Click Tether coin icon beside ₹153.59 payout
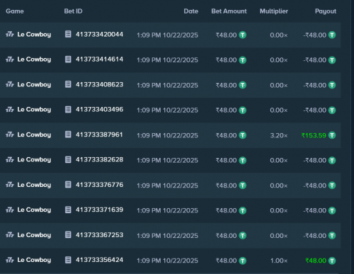Image resolution: width=354 pixels, height=274 pixels. pyautogui.click(x=332, y=135)
